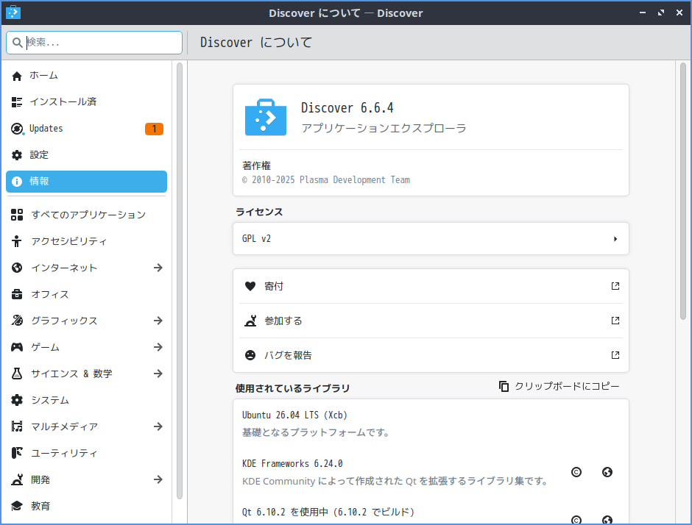
Task: Select the 情報 sidebar label
Action: 39,181
